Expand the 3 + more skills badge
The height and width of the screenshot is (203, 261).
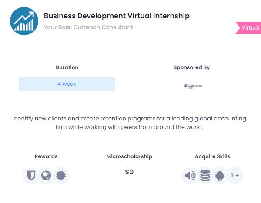point(235,175)
